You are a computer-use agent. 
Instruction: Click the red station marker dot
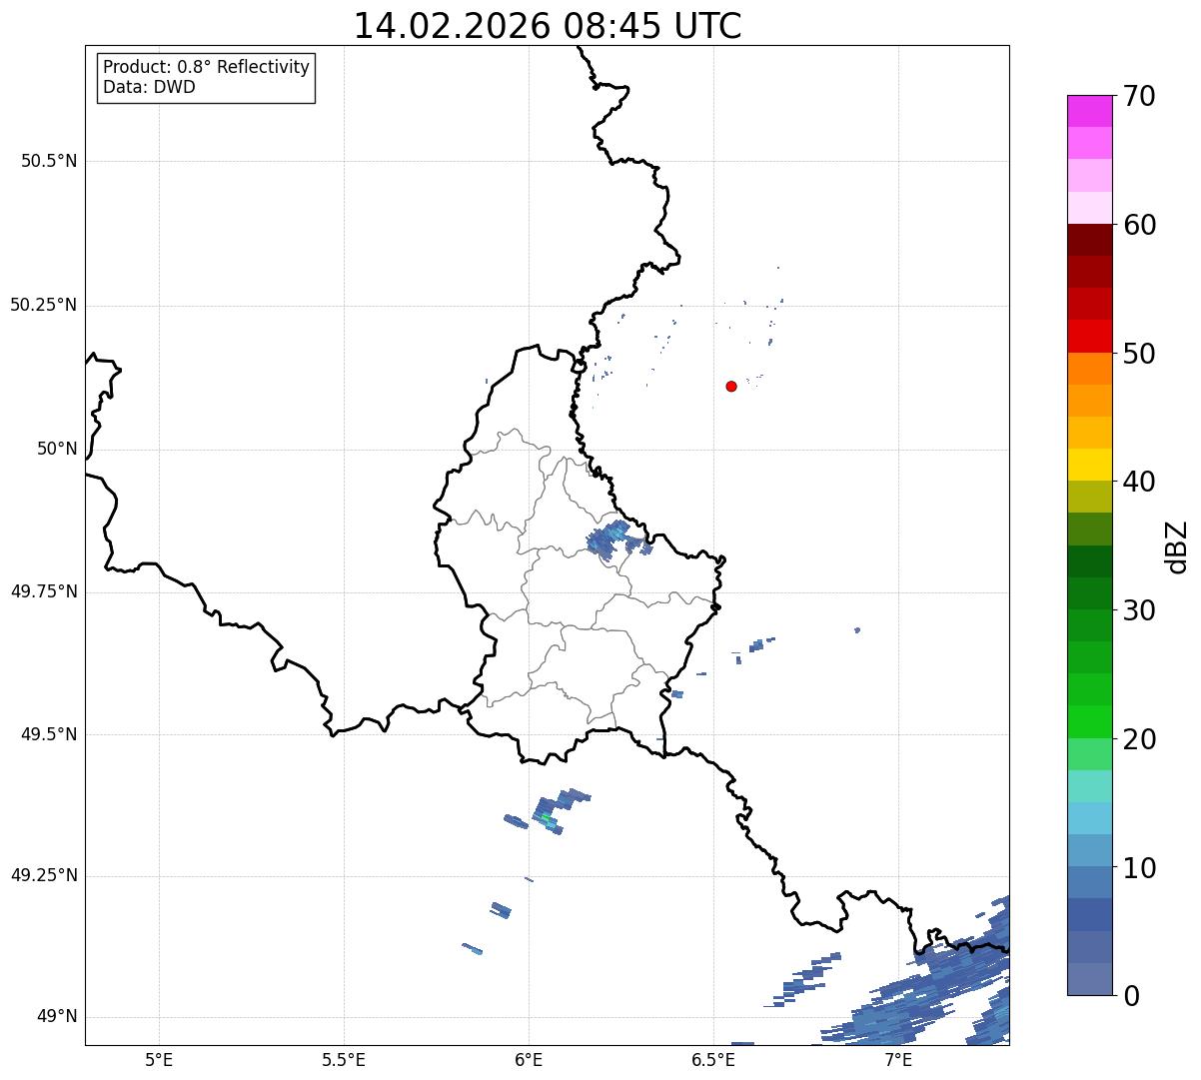(x=731, y=386)
